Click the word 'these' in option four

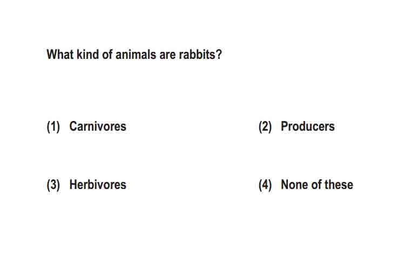click(x=339, y=185)
